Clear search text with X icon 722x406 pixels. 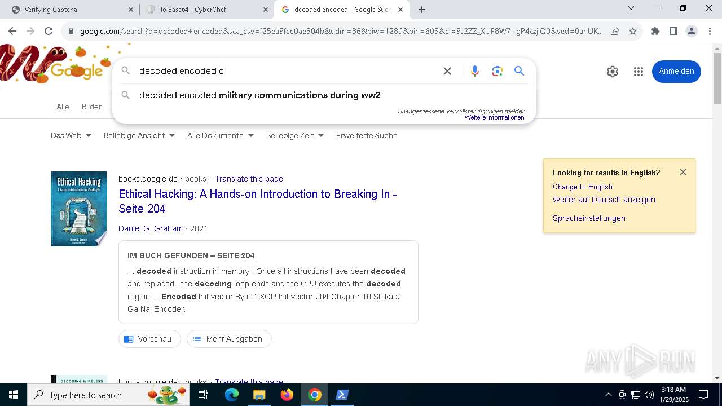447,71
